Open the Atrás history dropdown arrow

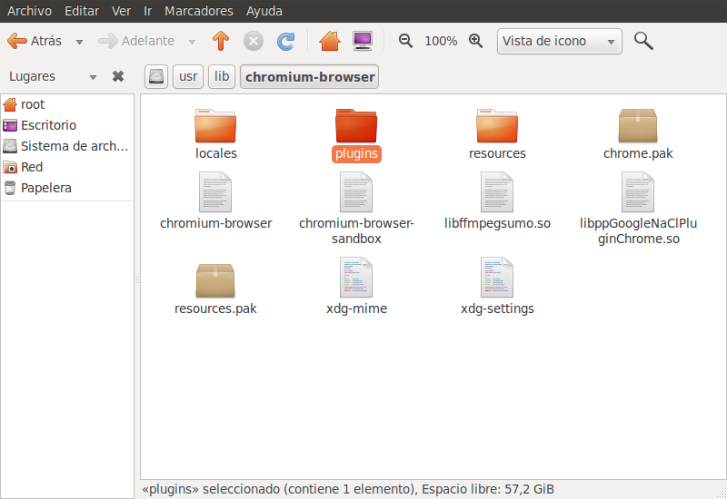pos(79,42)
